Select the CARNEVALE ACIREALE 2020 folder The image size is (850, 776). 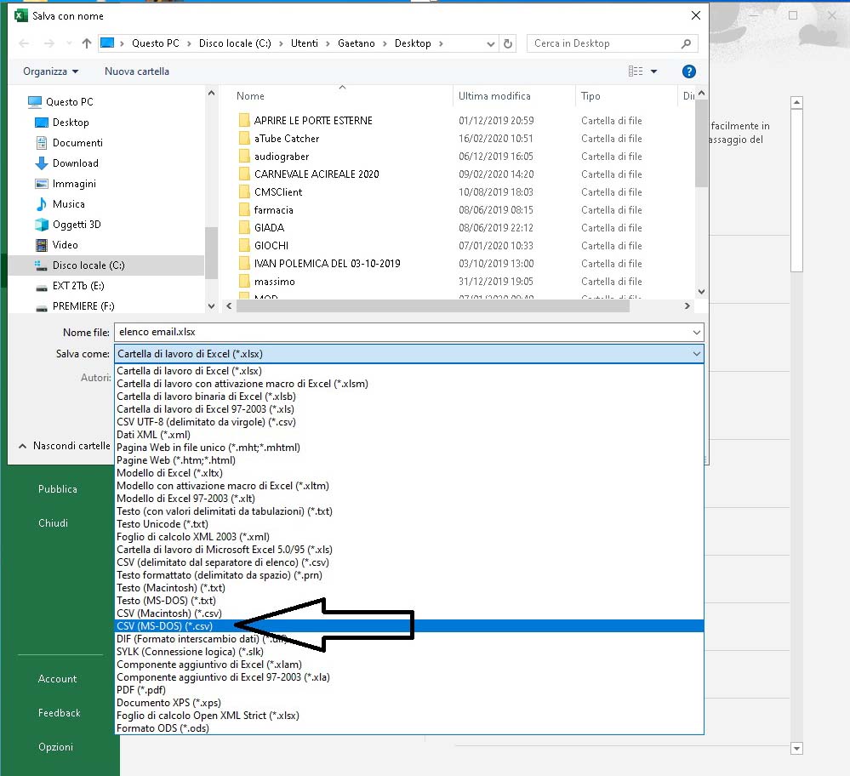click(317, 174)
